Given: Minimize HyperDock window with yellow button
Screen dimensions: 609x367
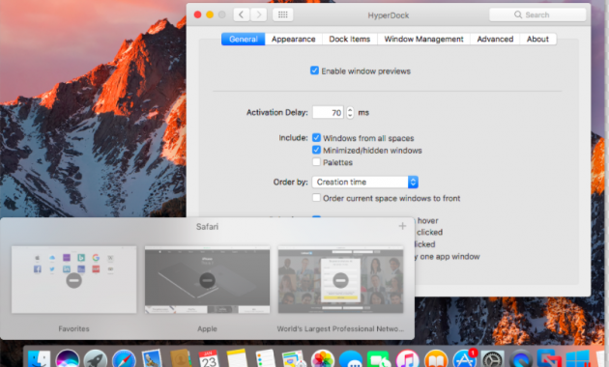Looking at the screenshot, I should coord(210,14).
